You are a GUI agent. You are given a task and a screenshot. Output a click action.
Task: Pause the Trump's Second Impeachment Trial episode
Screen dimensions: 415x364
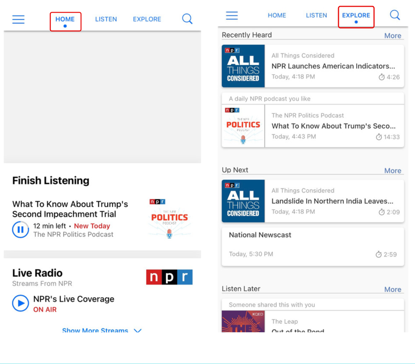[x=20, y=229]
